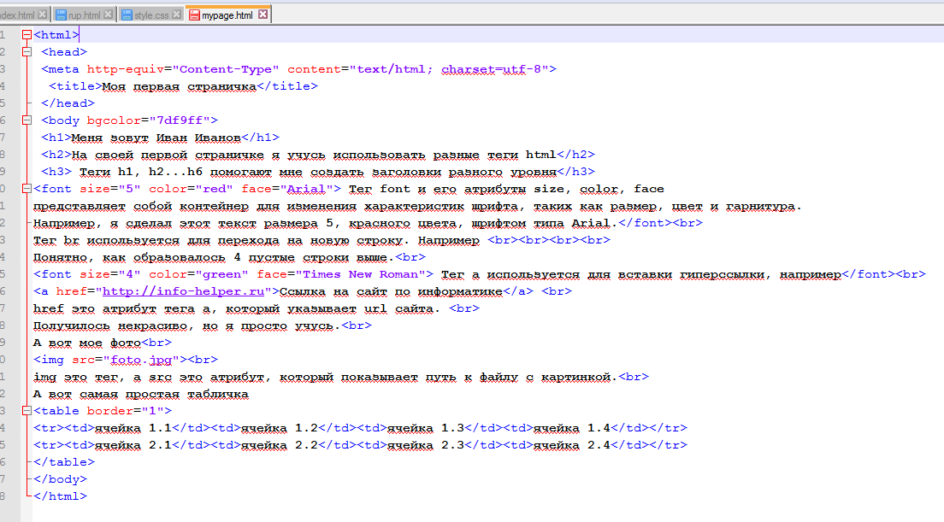Collapse the <table border="1"> fold marker
The height and width of the screenshot is (522, 944).
[27, 411]
